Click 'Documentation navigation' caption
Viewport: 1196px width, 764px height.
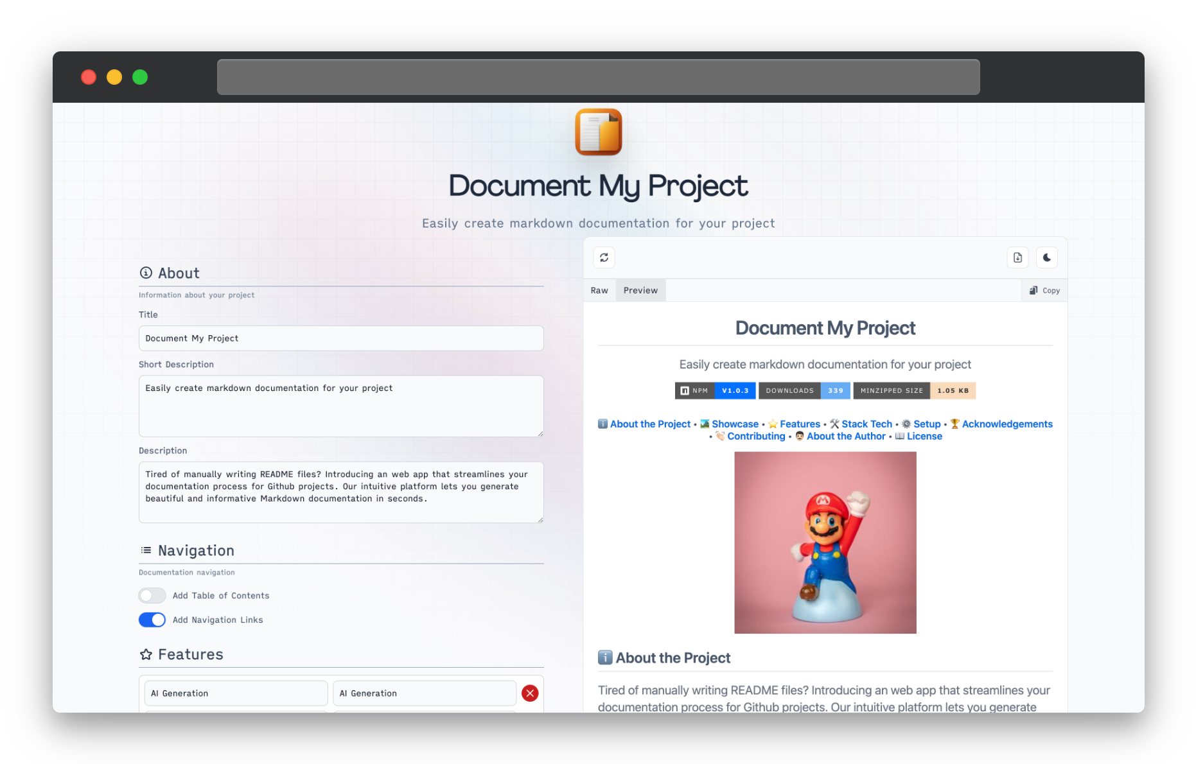click(187, 573)
